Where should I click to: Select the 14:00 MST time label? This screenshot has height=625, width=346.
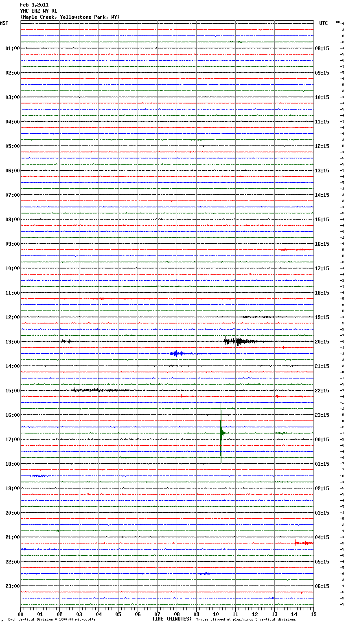(x=13, y=366)
